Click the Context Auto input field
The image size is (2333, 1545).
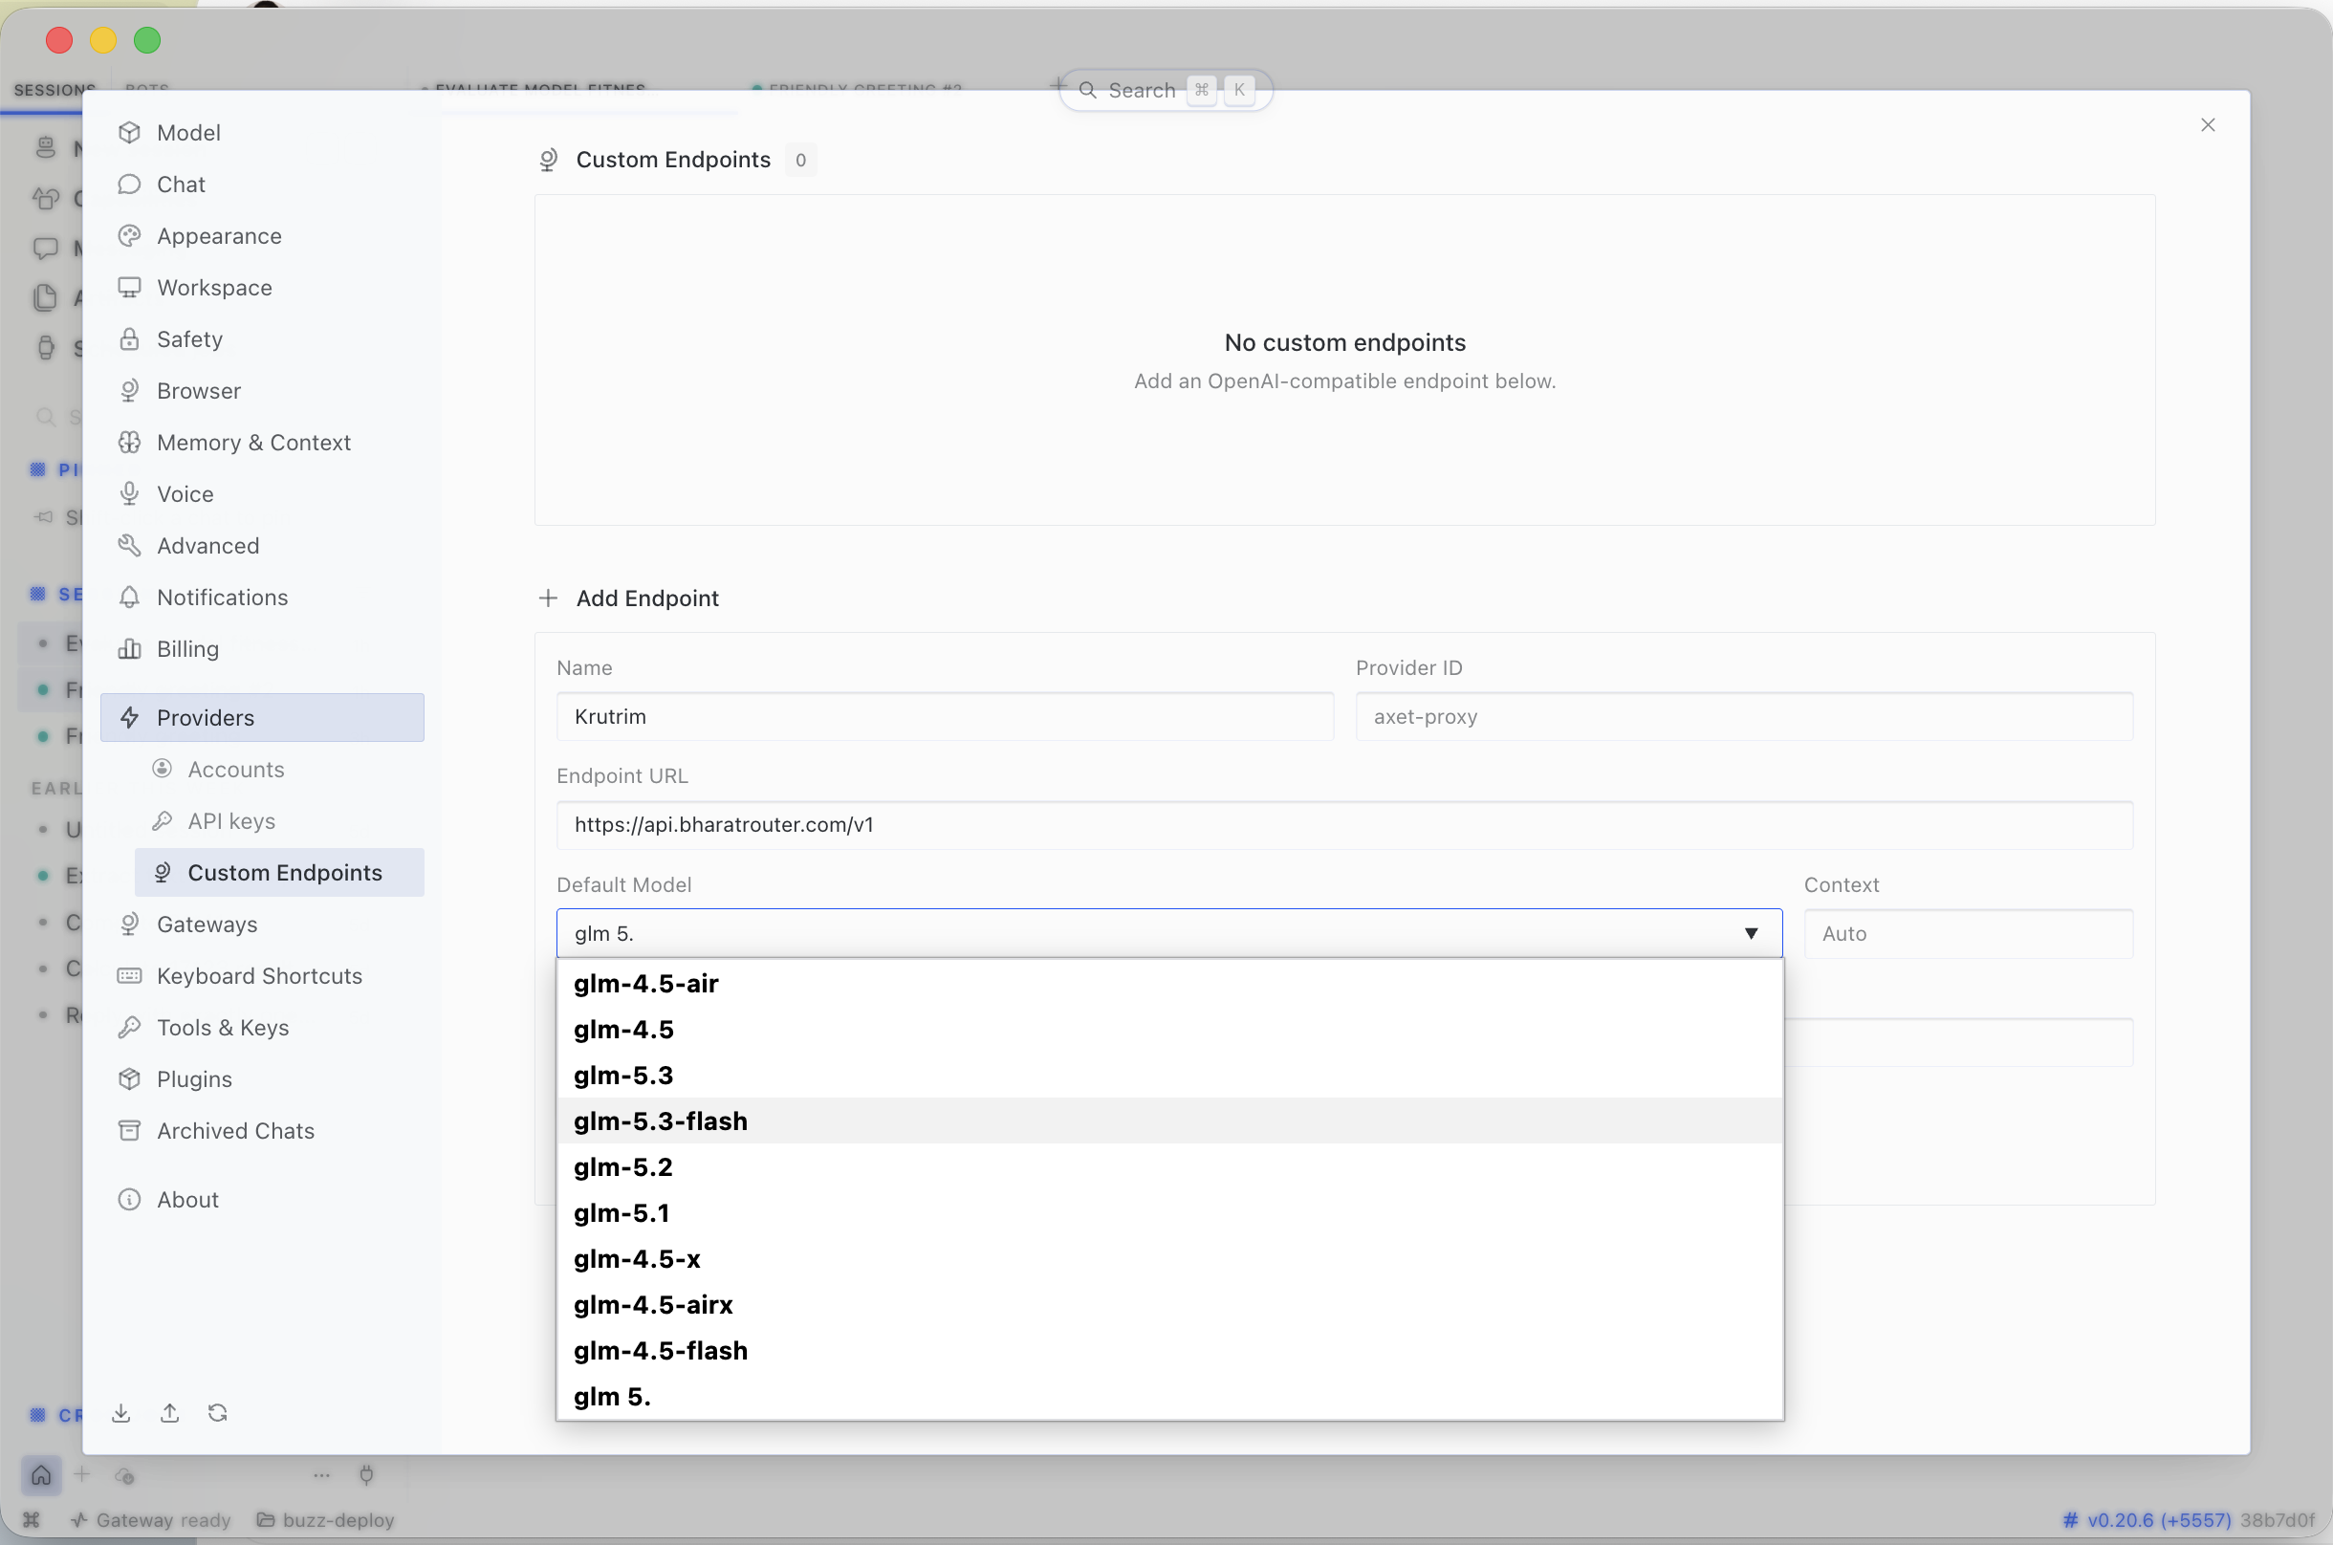click(1969, 933)
